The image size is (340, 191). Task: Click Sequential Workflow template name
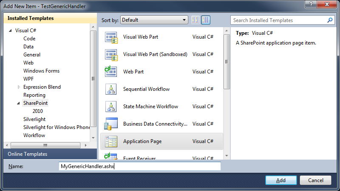[x=146, y=89]
